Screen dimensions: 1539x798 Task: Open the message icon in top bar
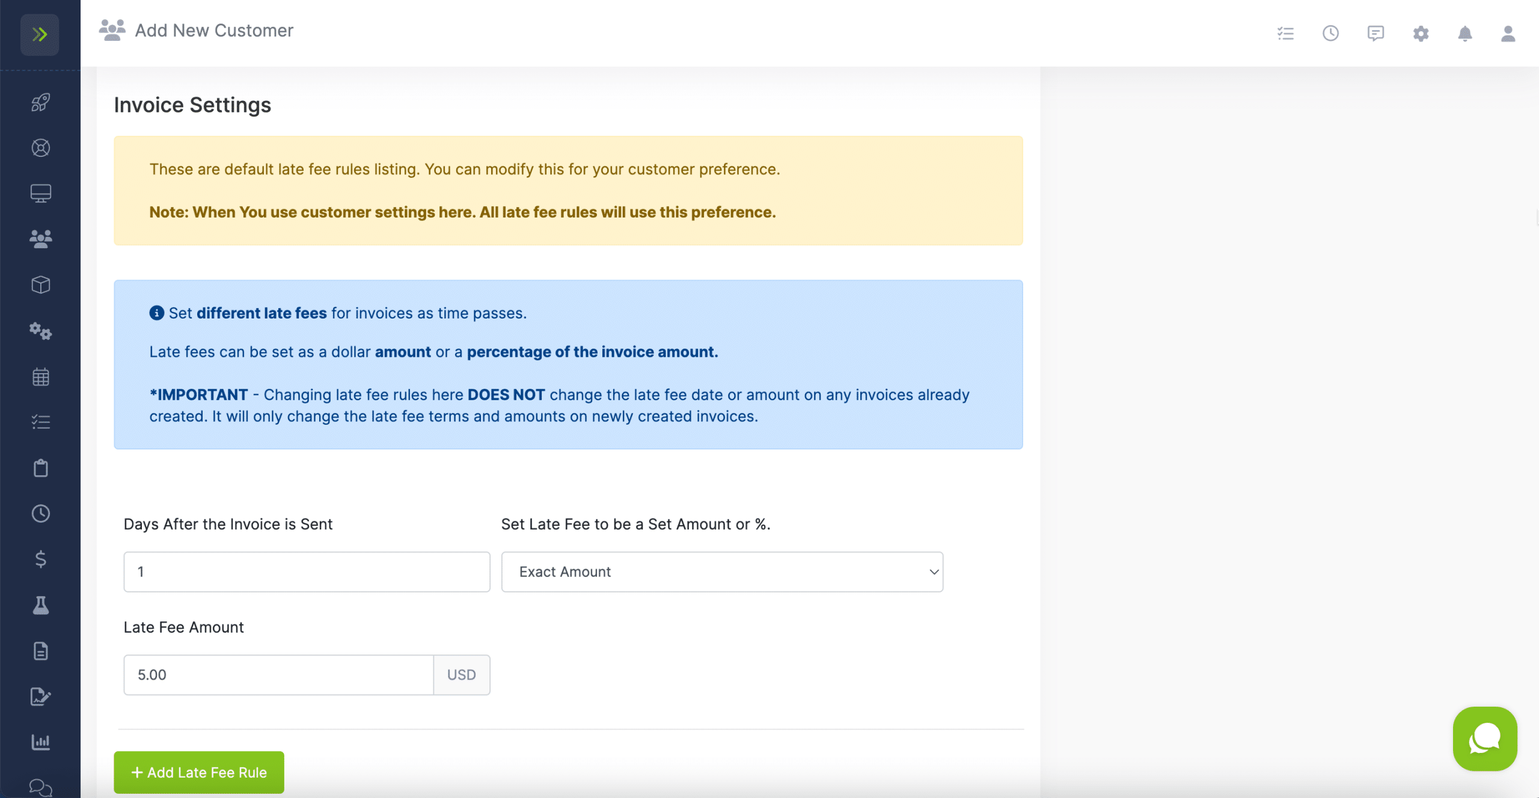1375,34
